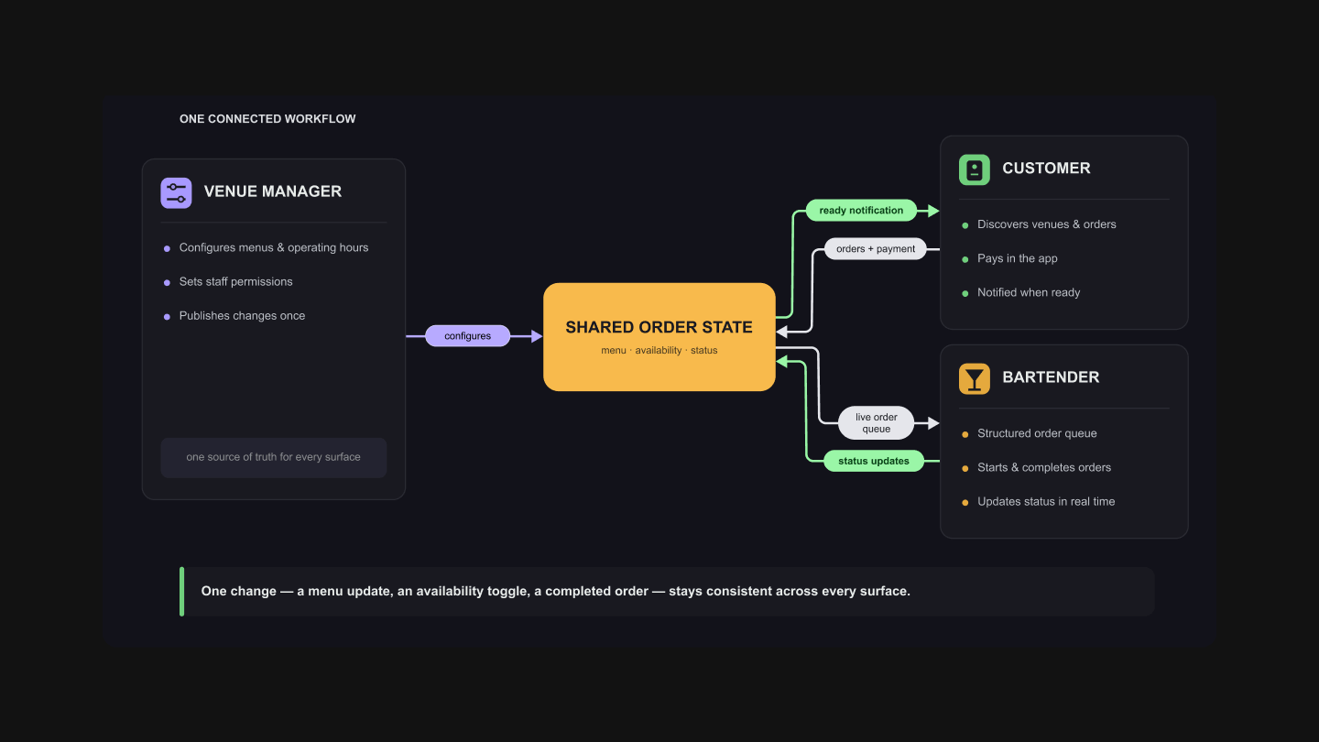The image size is (1319, 742).
Task: Click the Shared Order State box title
Action: pyautogui.click(x=659, y=327)
